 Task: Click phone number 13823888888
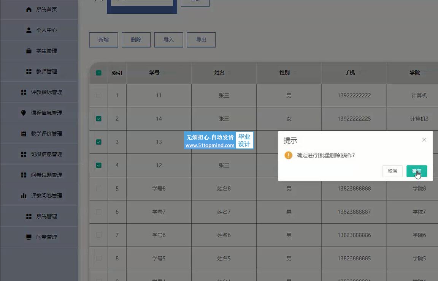tap(354, 189)
